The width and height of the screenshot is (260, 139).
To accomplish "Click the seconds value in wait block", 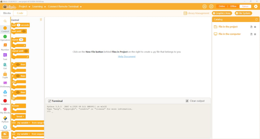I will (x=18, y=25).
